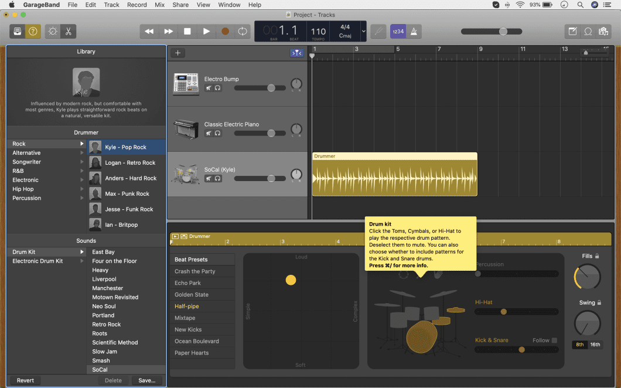Open the Share menu
Viewport: 621px width, 388px height.
(180, 5)
